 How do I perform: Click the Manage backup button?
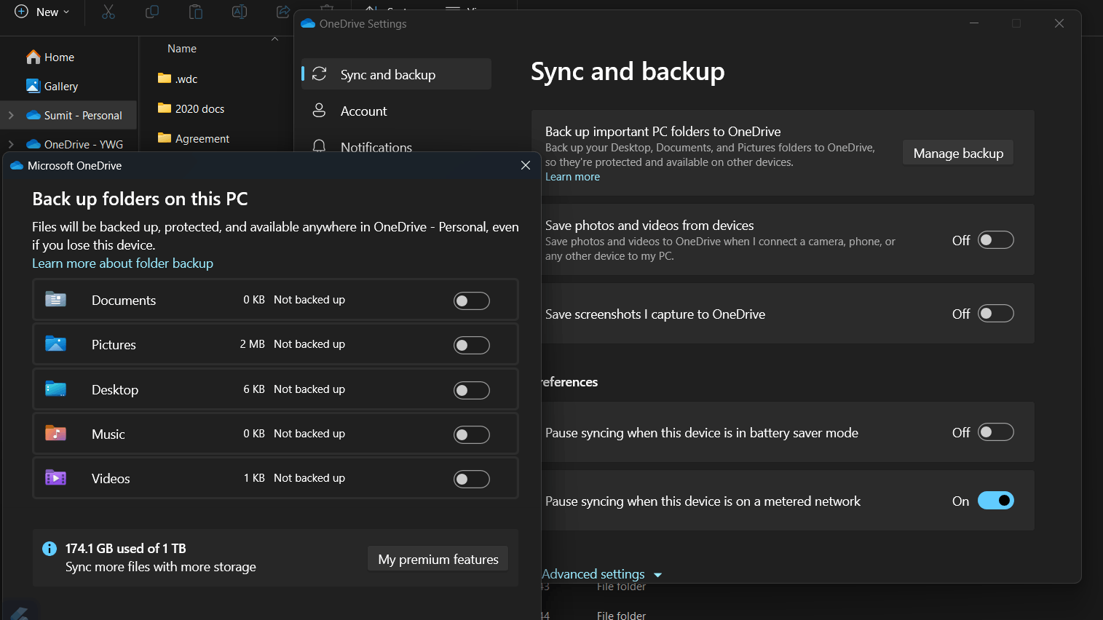click(x=957, y=154)
